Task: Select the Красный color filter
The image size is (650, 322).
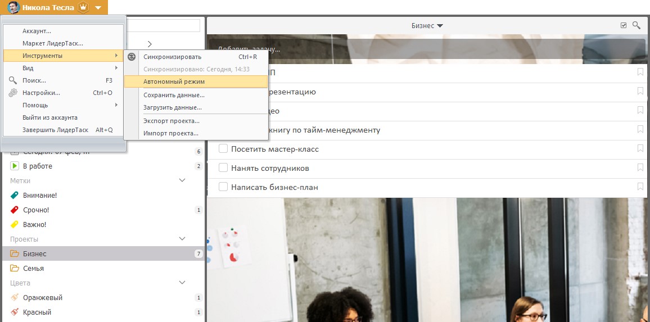Action: 103,312
